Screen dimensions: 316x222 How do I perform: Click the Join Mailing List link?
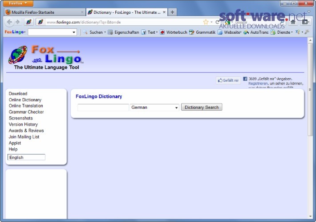pos(24,137)
